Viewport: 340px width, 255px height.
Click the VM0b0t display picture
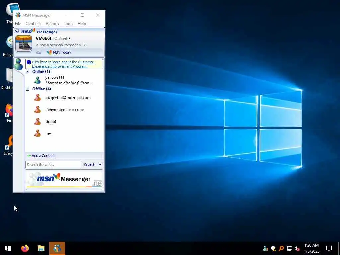(24, 43)
